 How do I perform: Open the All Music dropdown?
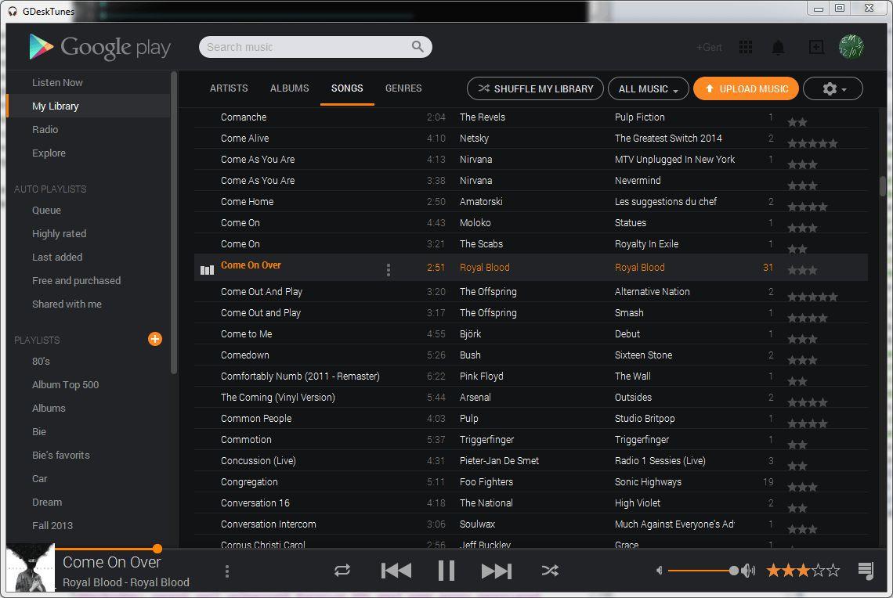pos(648,88)
